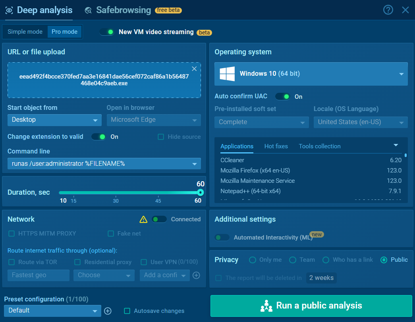
Task: Select Mozilla Maintenance Service row
Action: pyautogui.click(x=311, y=181)
